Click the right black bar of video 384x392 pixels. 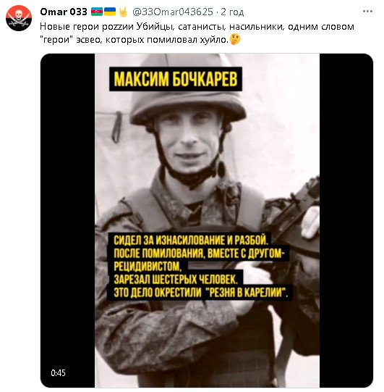click(x=346, y=220)
